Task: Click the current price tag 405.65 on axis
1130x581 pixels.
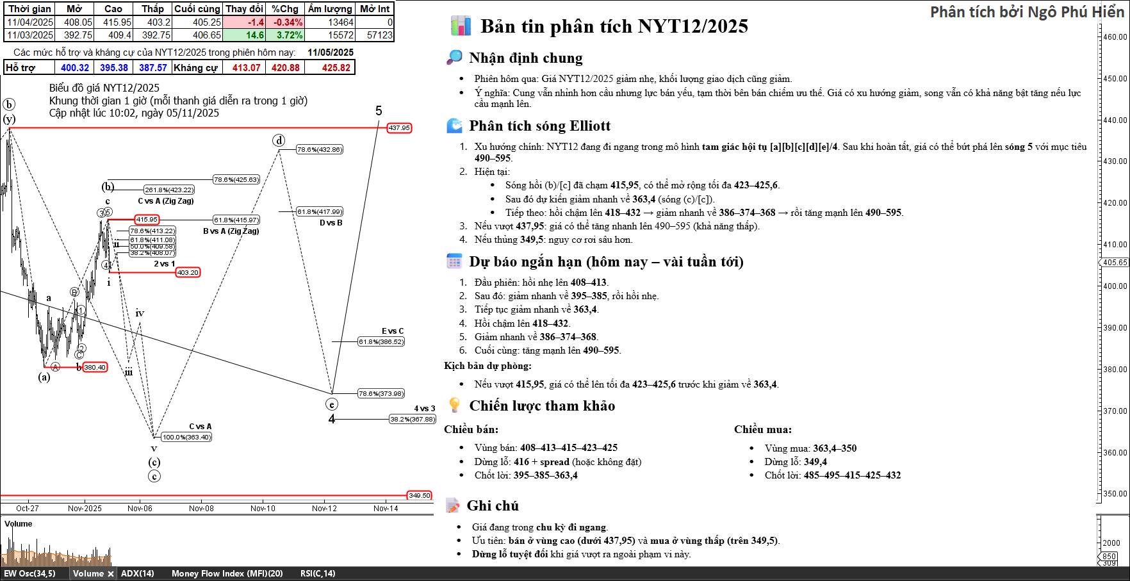Action: pyautogui.click(x=1115, y=263)
